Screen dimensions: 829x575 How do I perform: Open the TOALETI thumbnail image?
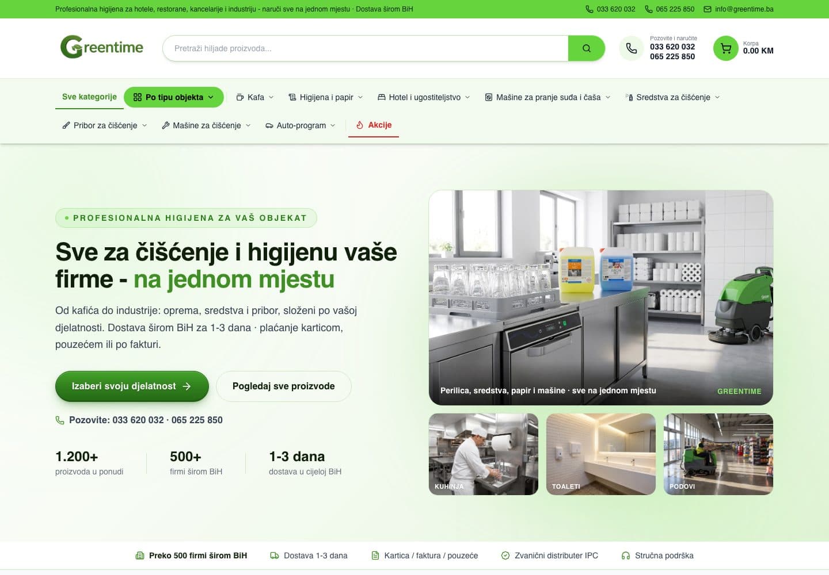pos(601,454)
